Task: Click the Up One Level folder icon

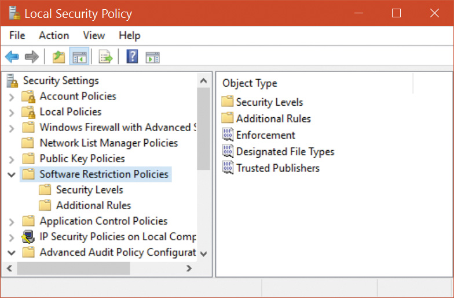Action: [x=58, y=57]
